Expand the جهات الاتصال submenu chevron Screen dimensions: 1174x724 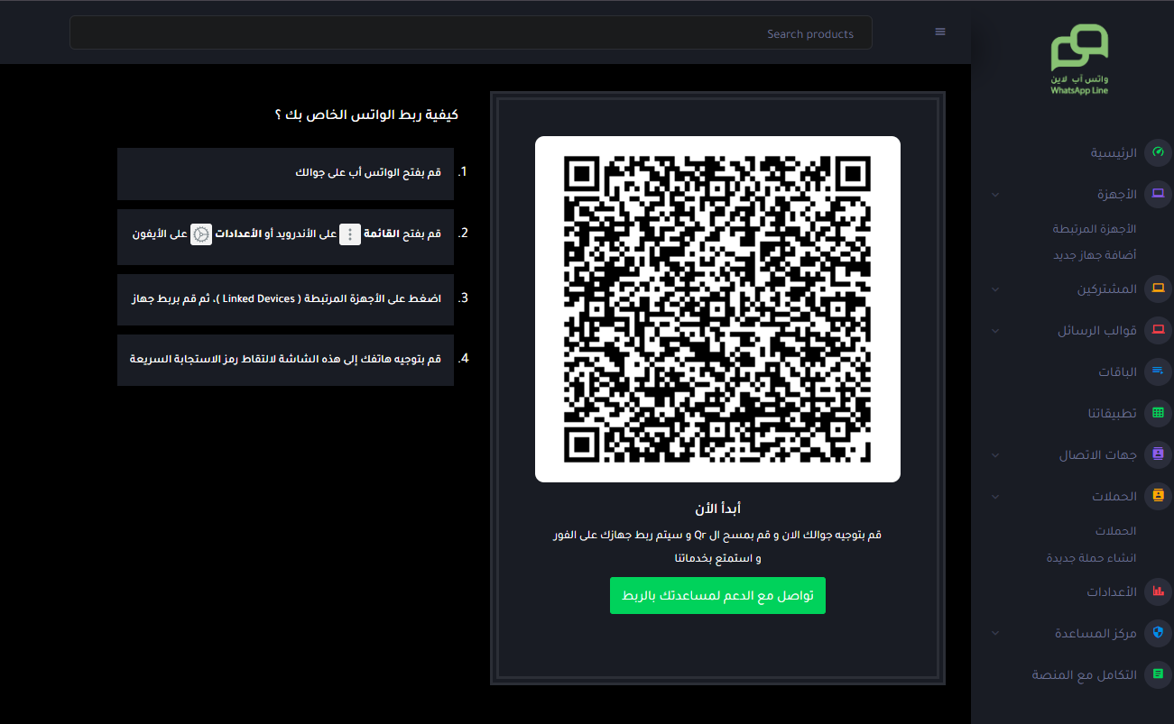995,455
